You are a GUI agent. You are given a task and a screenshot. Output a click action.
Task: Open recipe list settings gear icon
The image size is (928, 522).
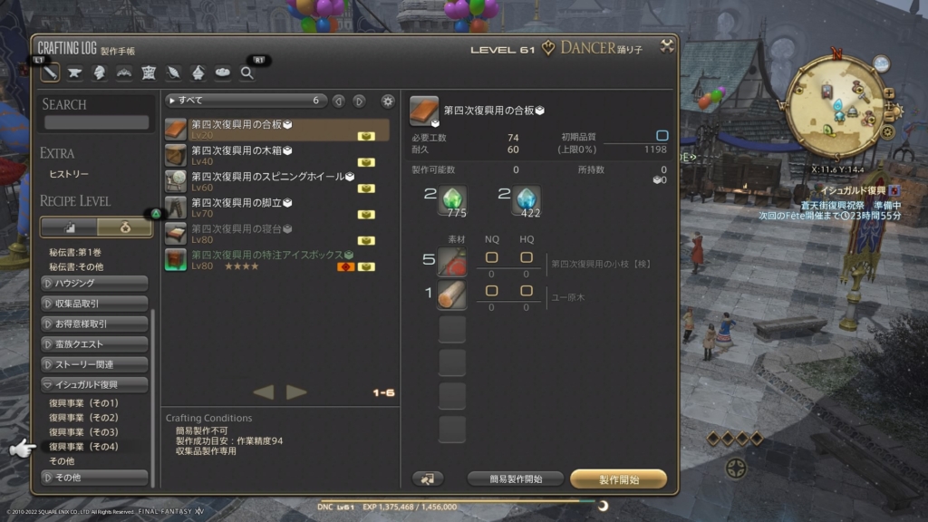click(388, 101)
